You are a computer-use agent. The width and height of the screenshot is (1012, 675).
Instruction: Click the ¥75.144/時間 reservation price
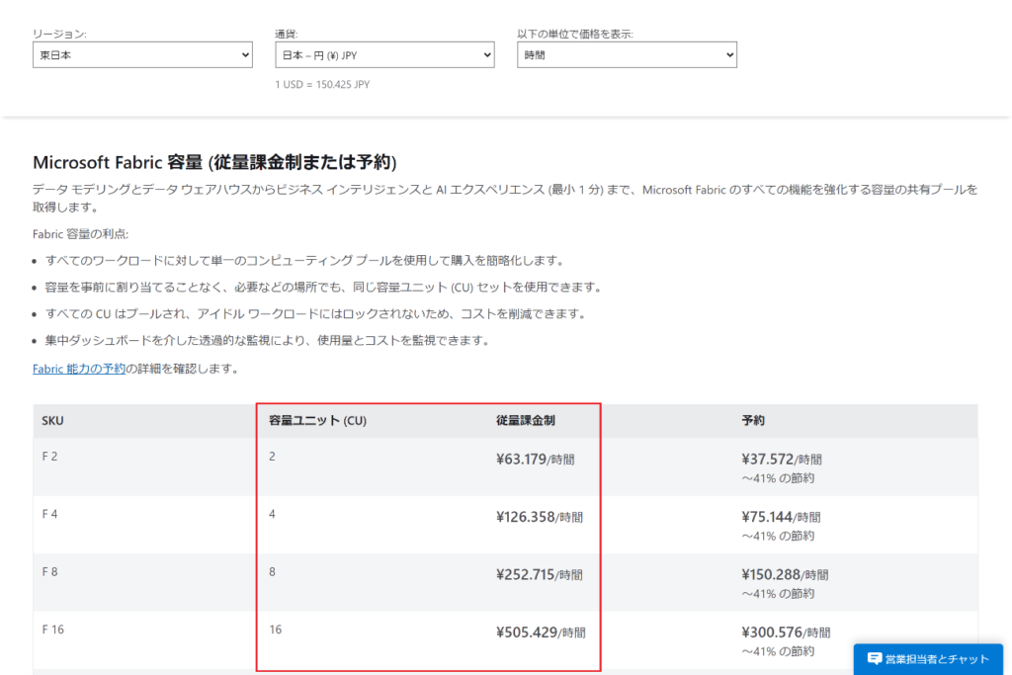tap(781, 517)
